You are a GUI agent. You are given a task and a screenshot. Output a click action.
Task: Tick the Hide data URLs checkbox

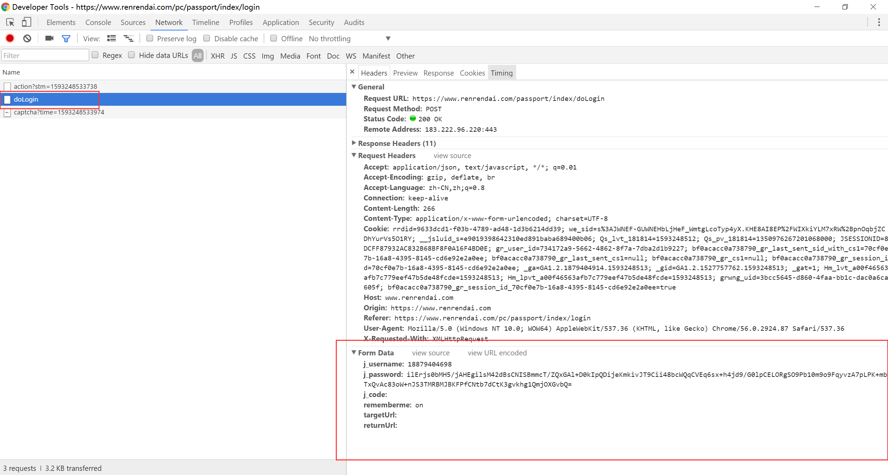click(x=131, y=55)
